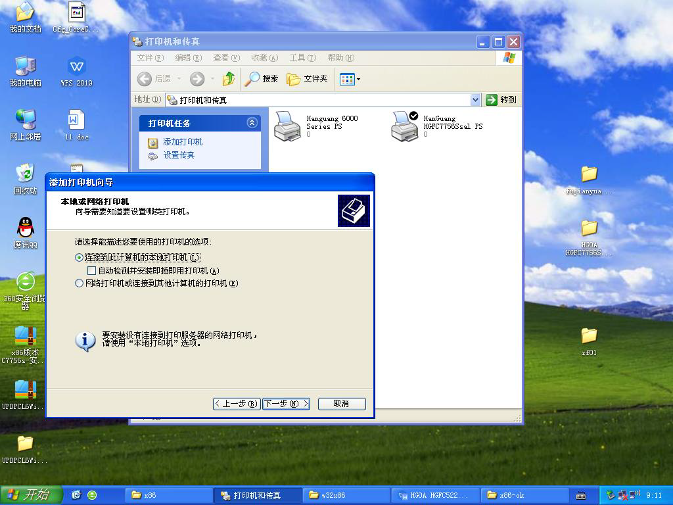Click the 转到 Go button
Image resolution: width=673 pixels, height=505 pixels.
(x=501, y=100)
